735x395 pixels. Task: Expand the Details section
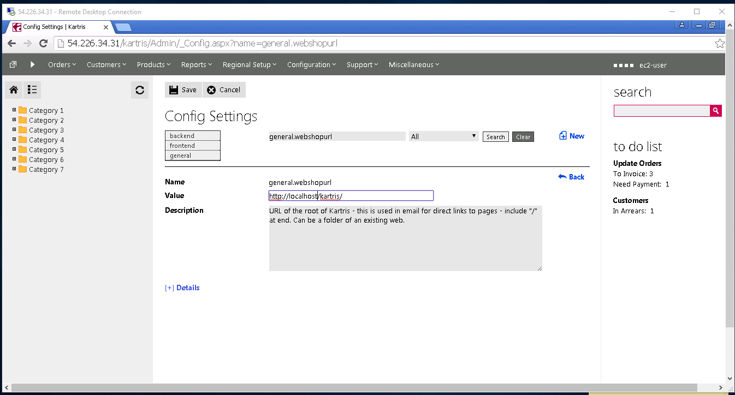point(182,286)
